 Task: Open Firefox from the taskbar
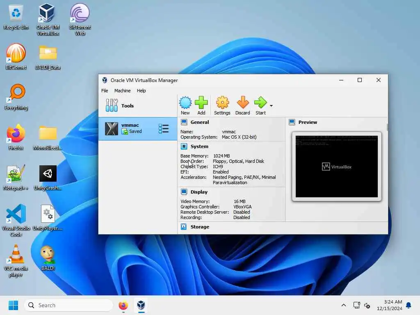click(x=123, y=305)
